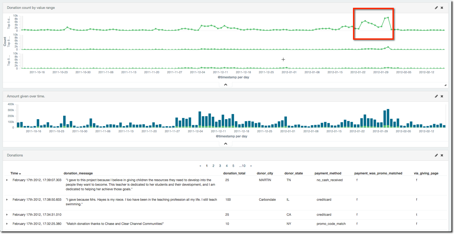Expand the 17:32:25.380 donation row
Viewport: 454px width, 234px height.
pos(7,224)
